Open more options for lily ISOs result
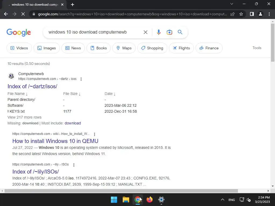The image size is (275, 206). click(x=74, y=165)
